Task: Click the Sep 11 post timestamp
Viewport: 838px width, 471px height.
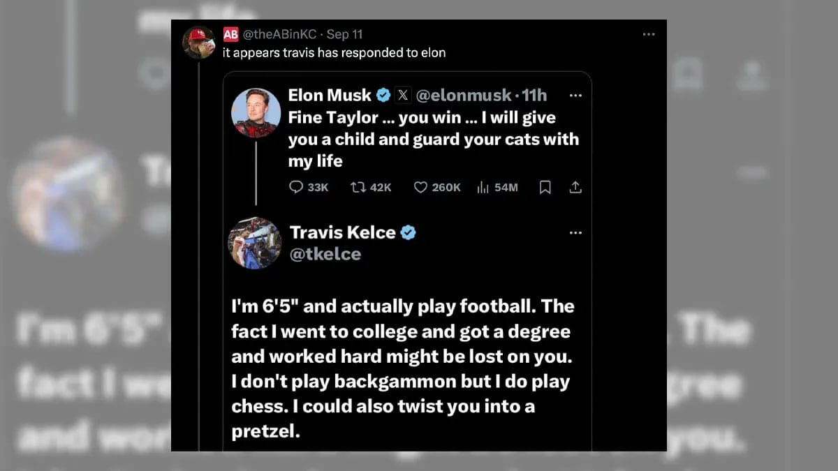Action: pyautogui.click(x=344, y=34)
